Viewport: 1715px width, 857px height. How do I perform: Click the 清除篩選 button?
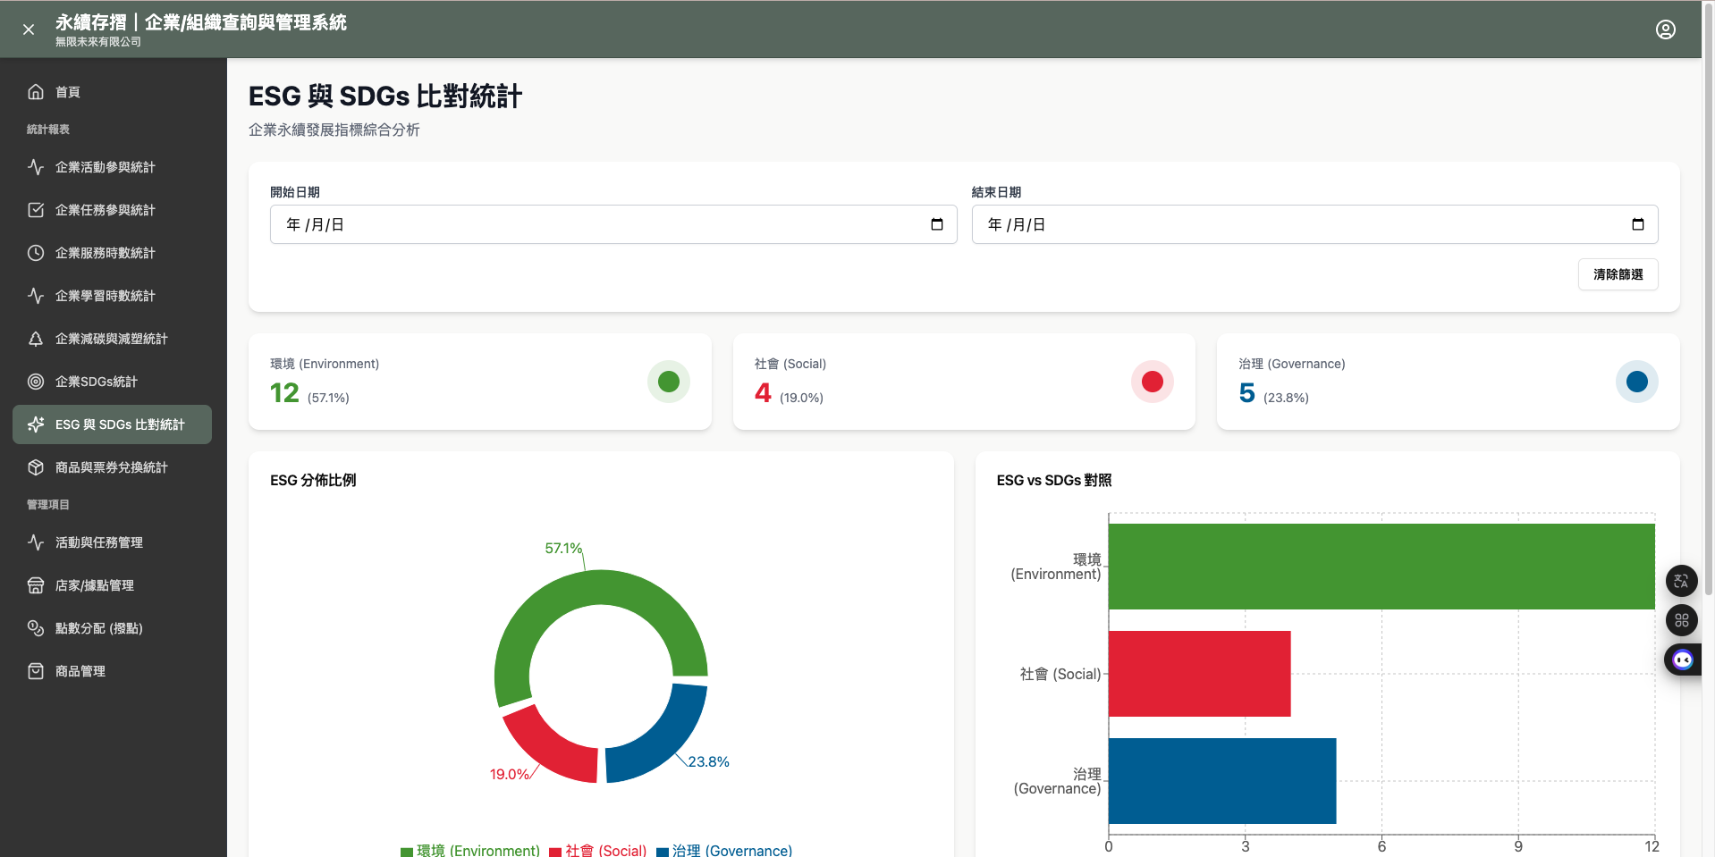pos(1618,274)
